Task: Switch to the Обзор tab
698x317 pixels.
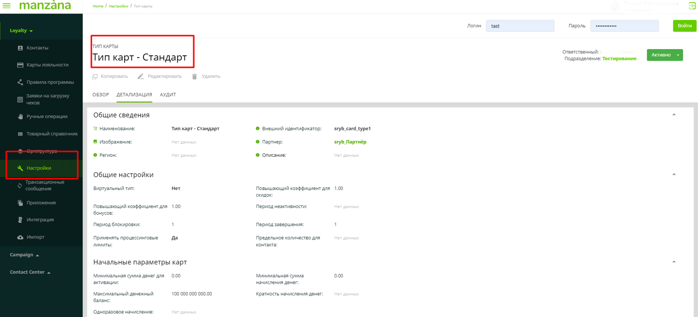Action: (100, 95)
